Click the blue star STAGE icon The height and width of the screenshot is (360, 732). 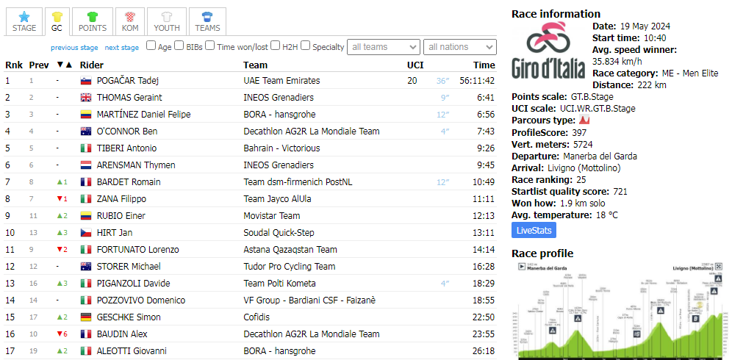tap(24, 16)
